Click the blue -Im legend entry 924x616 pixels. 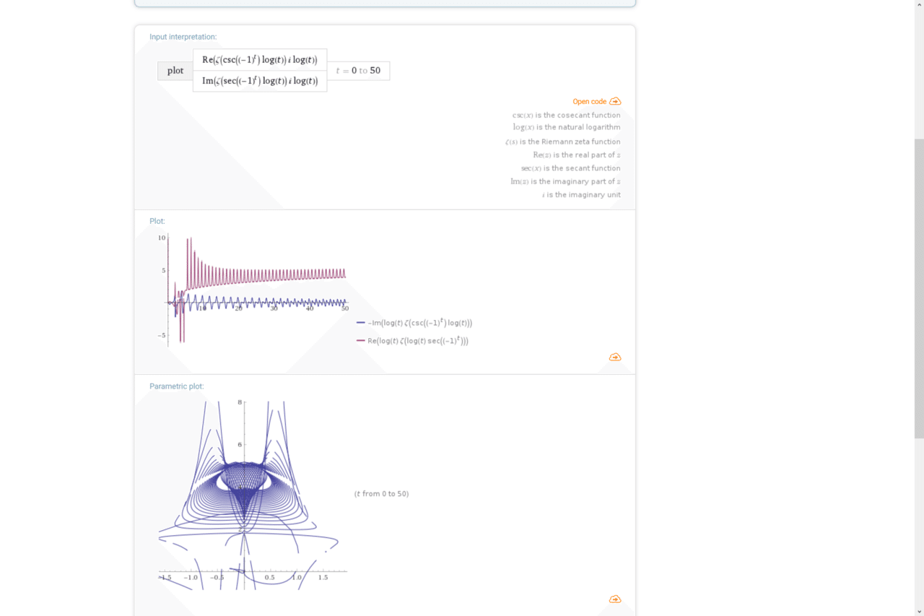414,323
